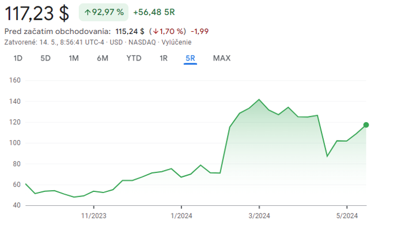Image resolution: width=401 pixels, height=234 pixels.
Task: Click the 160 y-axis value label
Action: point(15,81)
